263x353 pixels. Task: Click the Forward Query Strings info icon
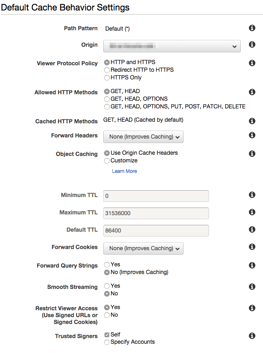pyautogui.click(x=252, y=265)
